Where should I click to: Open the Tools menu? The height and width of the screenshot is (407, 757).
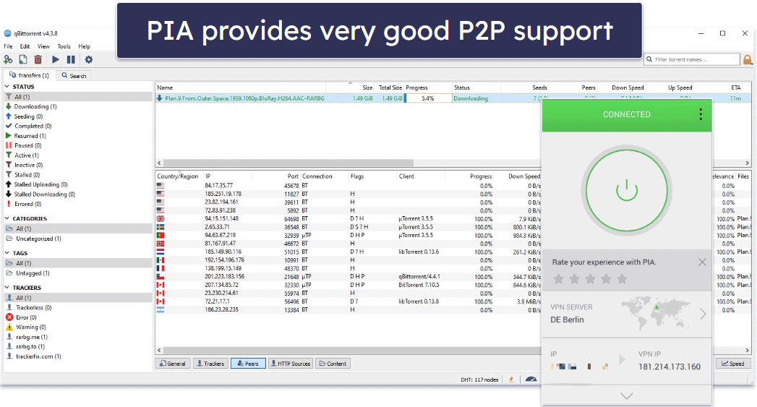coord(64,46)
